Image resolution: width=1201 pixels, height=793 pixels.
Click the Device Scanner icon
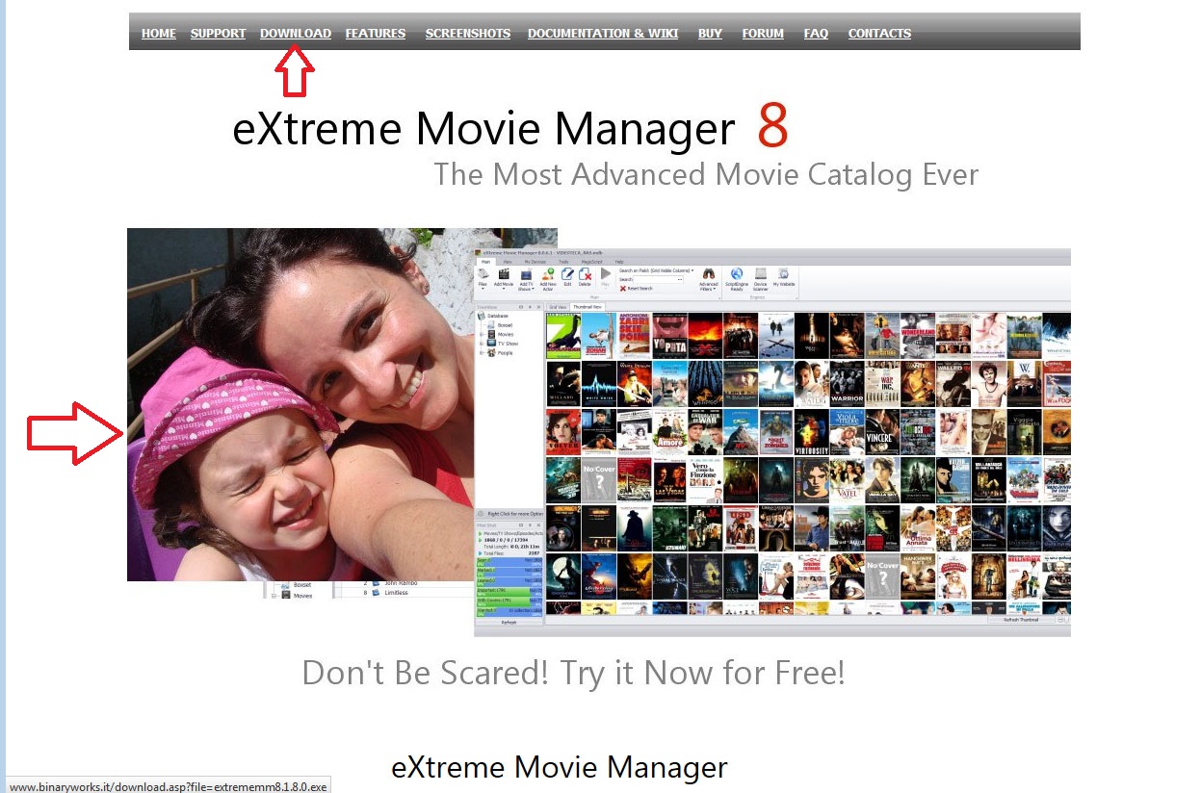(x=760, y=275)
